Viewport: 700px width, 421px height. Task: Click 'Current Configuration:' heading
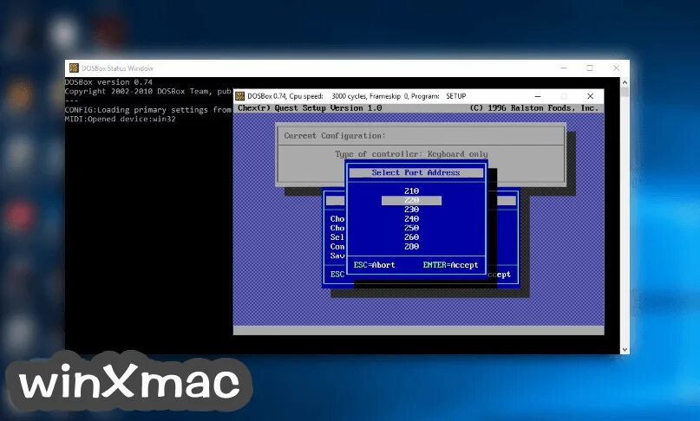coord(335,136)
